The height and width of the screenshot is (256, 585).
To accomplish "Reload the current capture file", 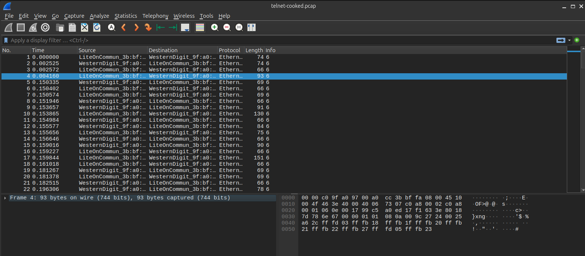I will [97, 27].
